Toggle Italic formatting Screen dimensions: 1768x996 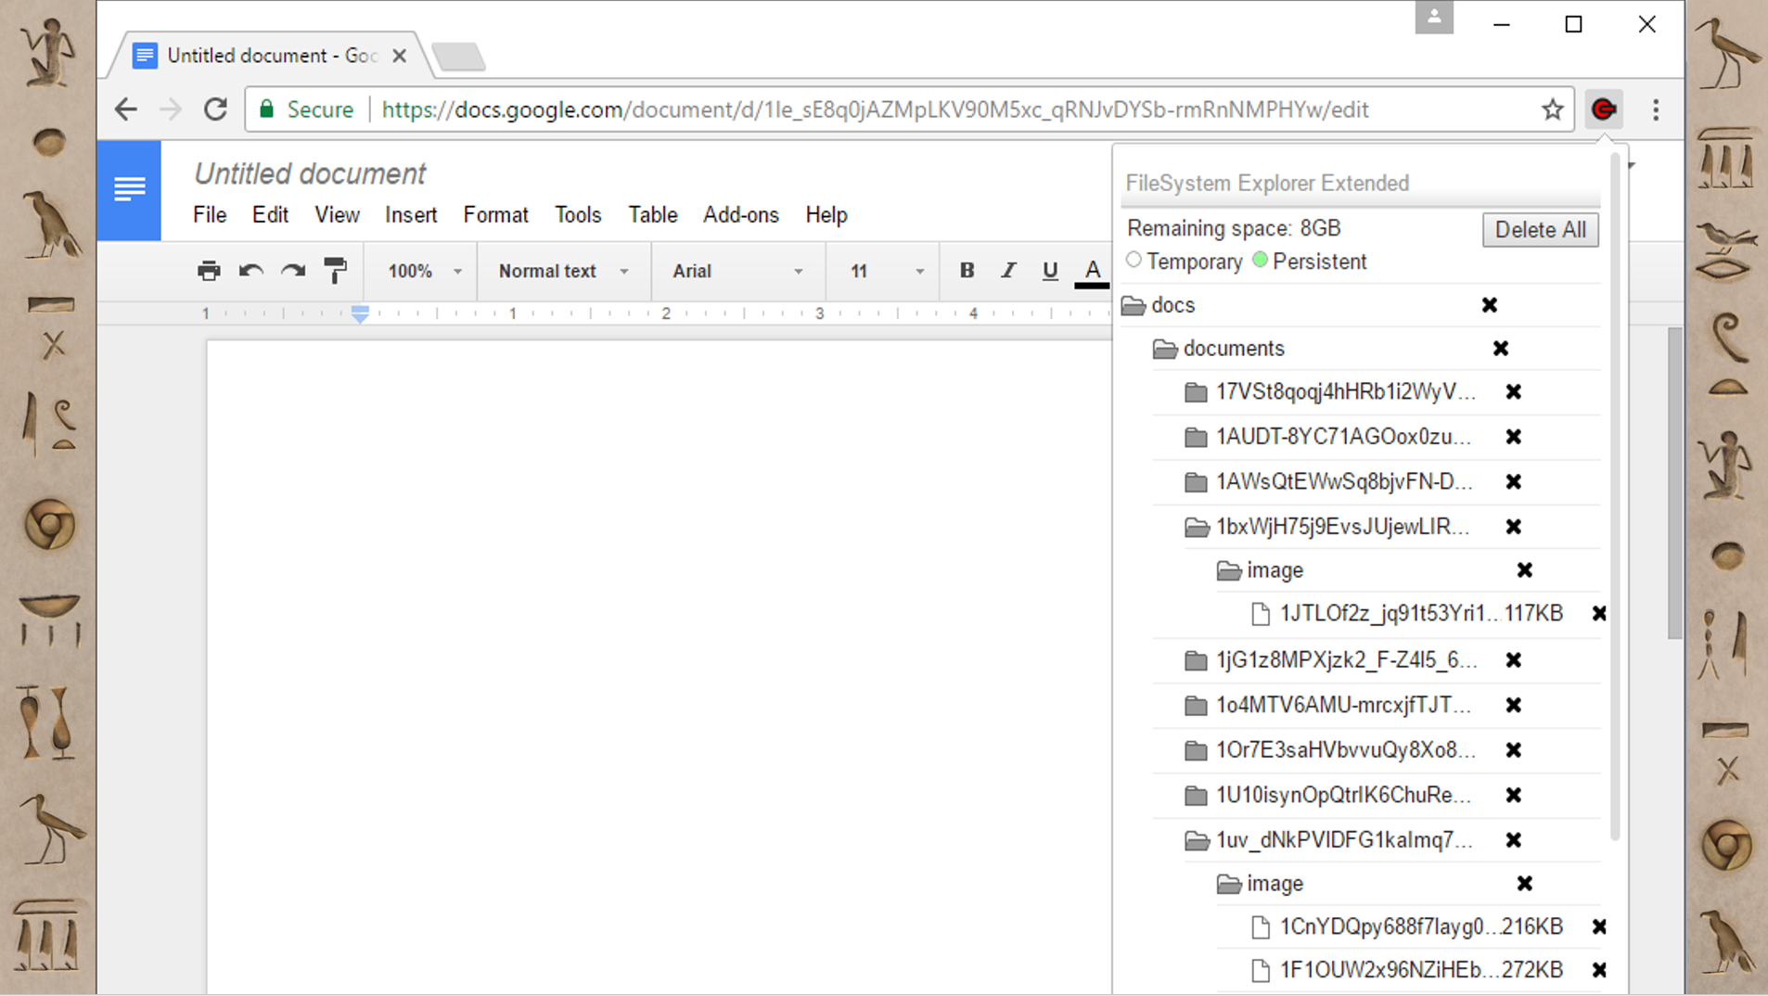(1008, 270)
